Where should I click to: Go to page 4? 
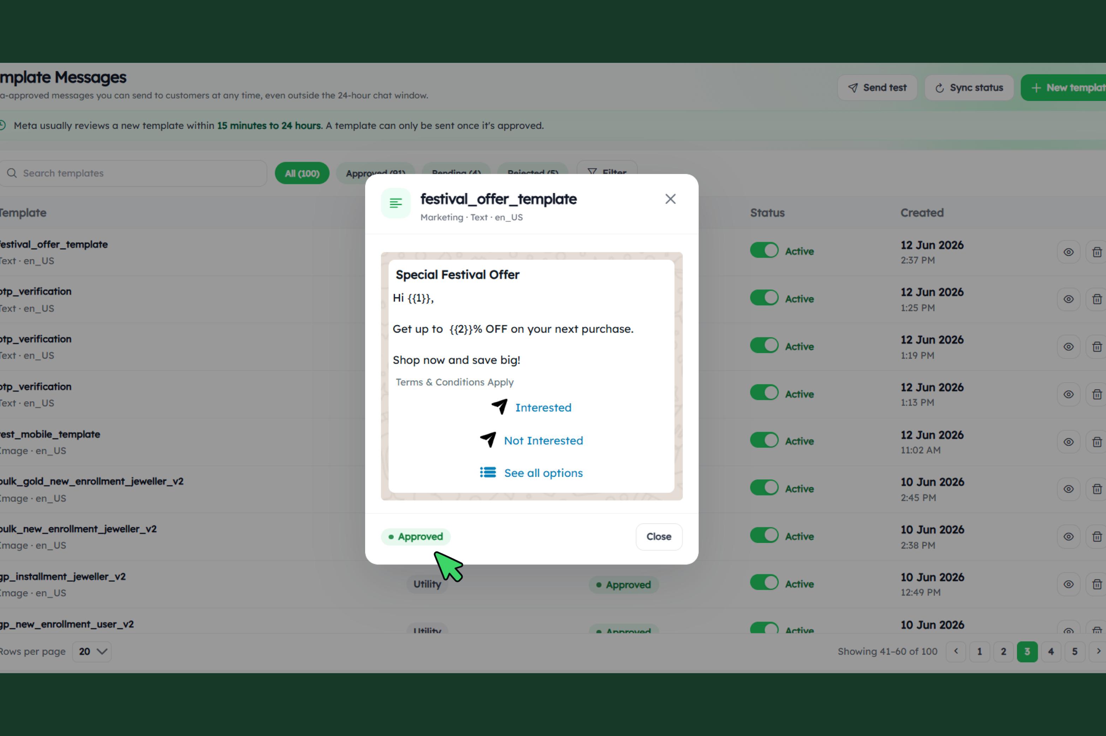[1051, 652]
